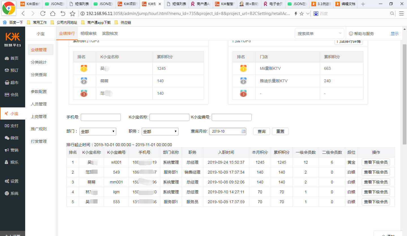The width and height of the screenshot is (407, 236).
Task: Open the browser home page icon
Action: pos(53,14)
